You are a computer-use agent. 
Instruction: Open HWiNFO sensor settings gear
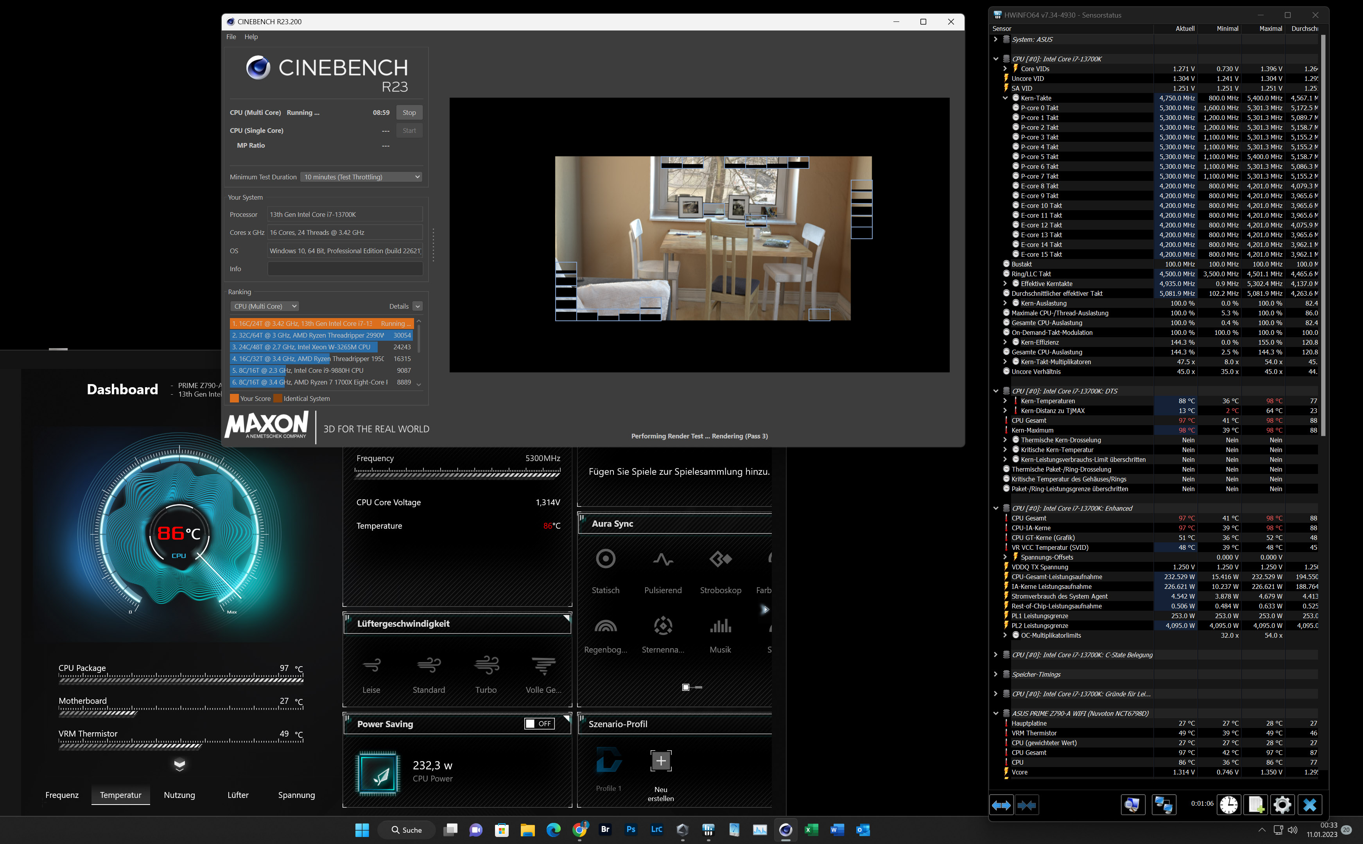pyautogui.click(x=1282, y=805)
